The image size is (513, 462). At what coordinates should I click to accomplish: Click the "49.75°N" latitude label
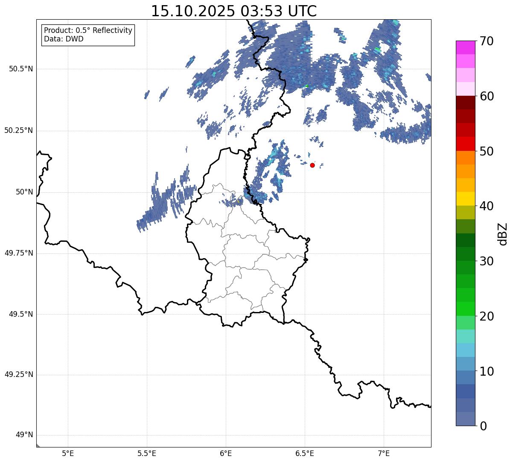(19, 253)
